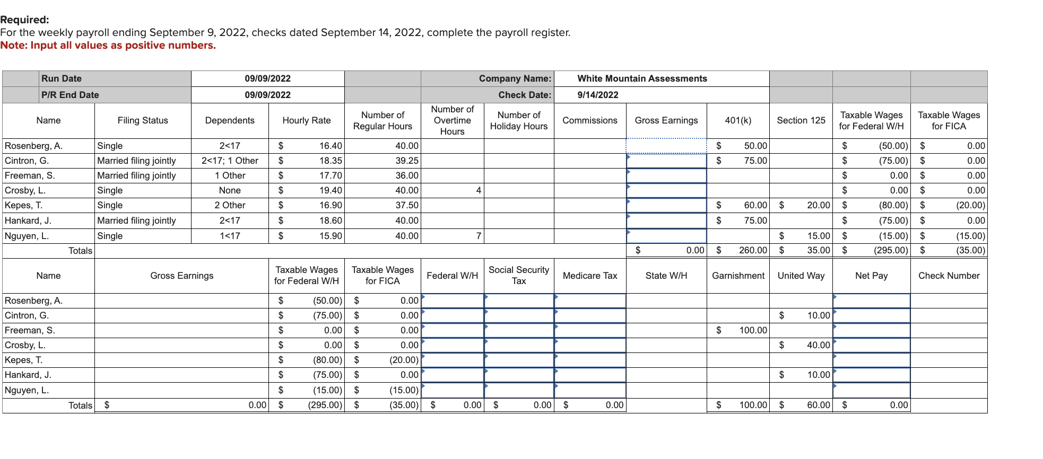Select Rosenberg's Gross Earnings input cell
Screen dimensions: 1043x459
click(x=666, y=146)
